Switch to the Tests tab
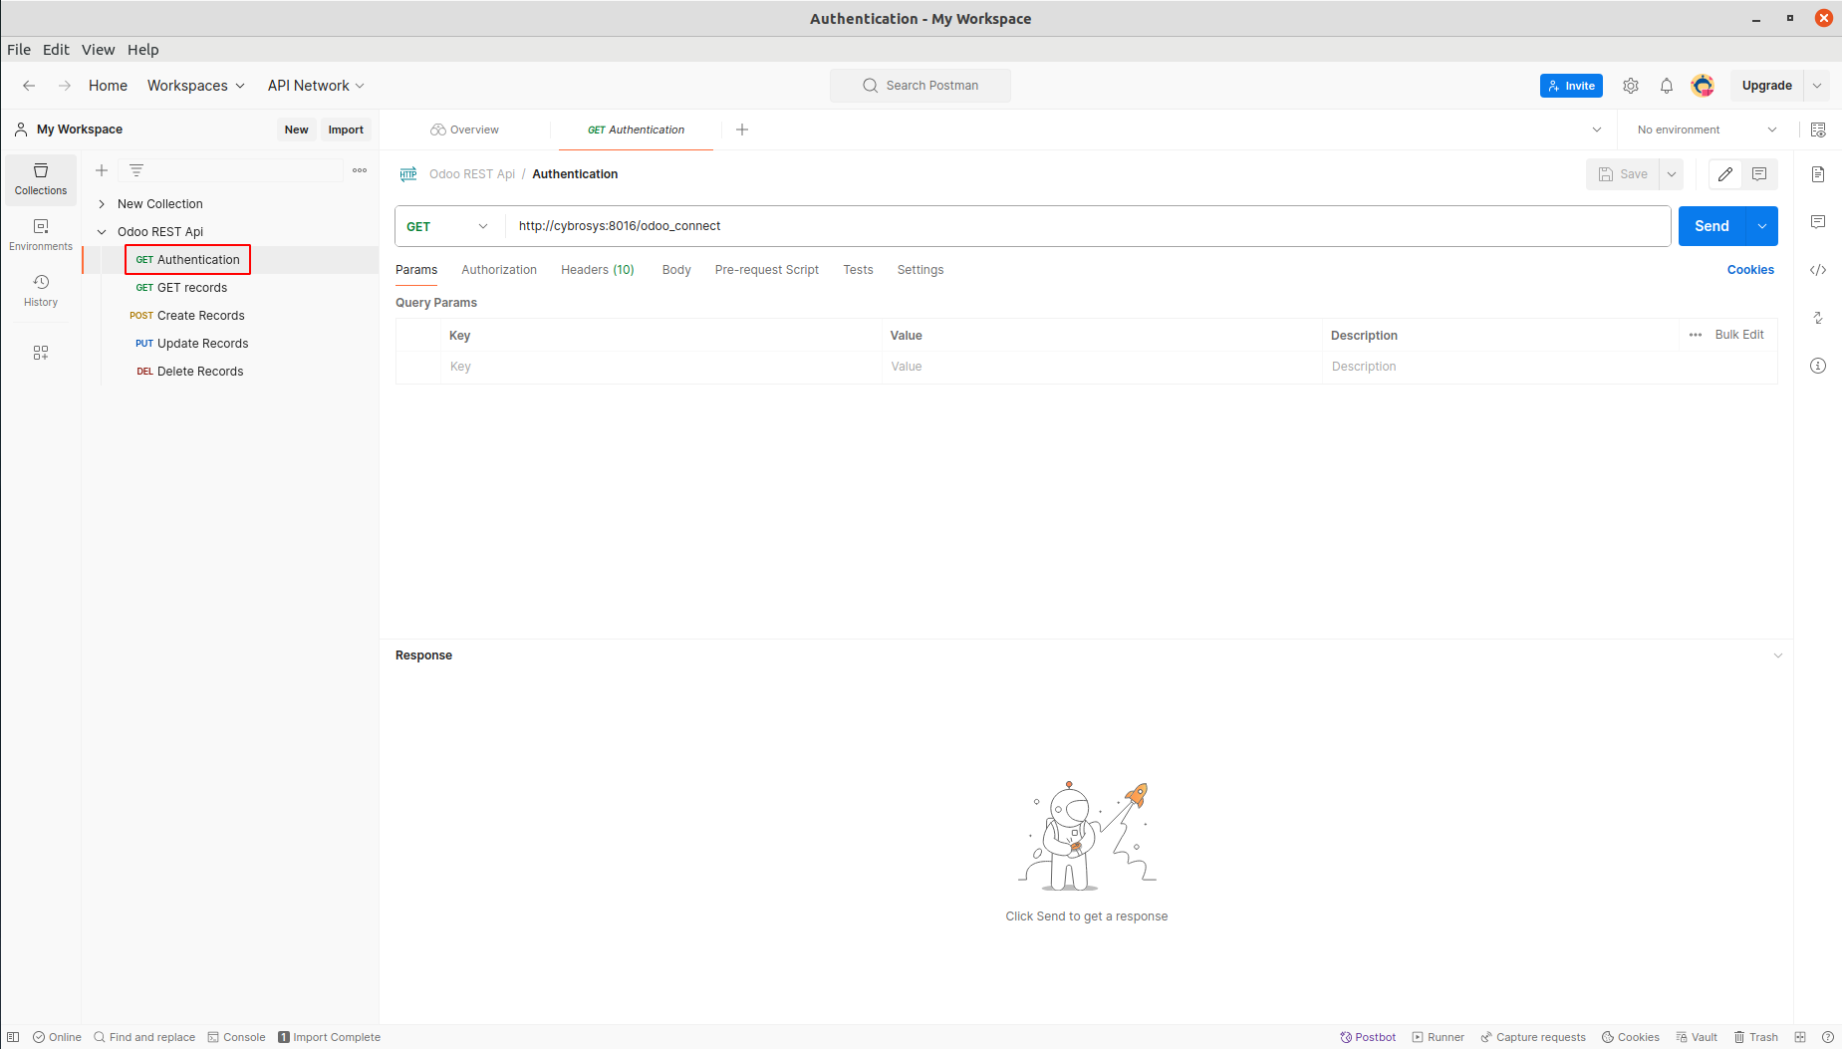 tap(858, 270)
